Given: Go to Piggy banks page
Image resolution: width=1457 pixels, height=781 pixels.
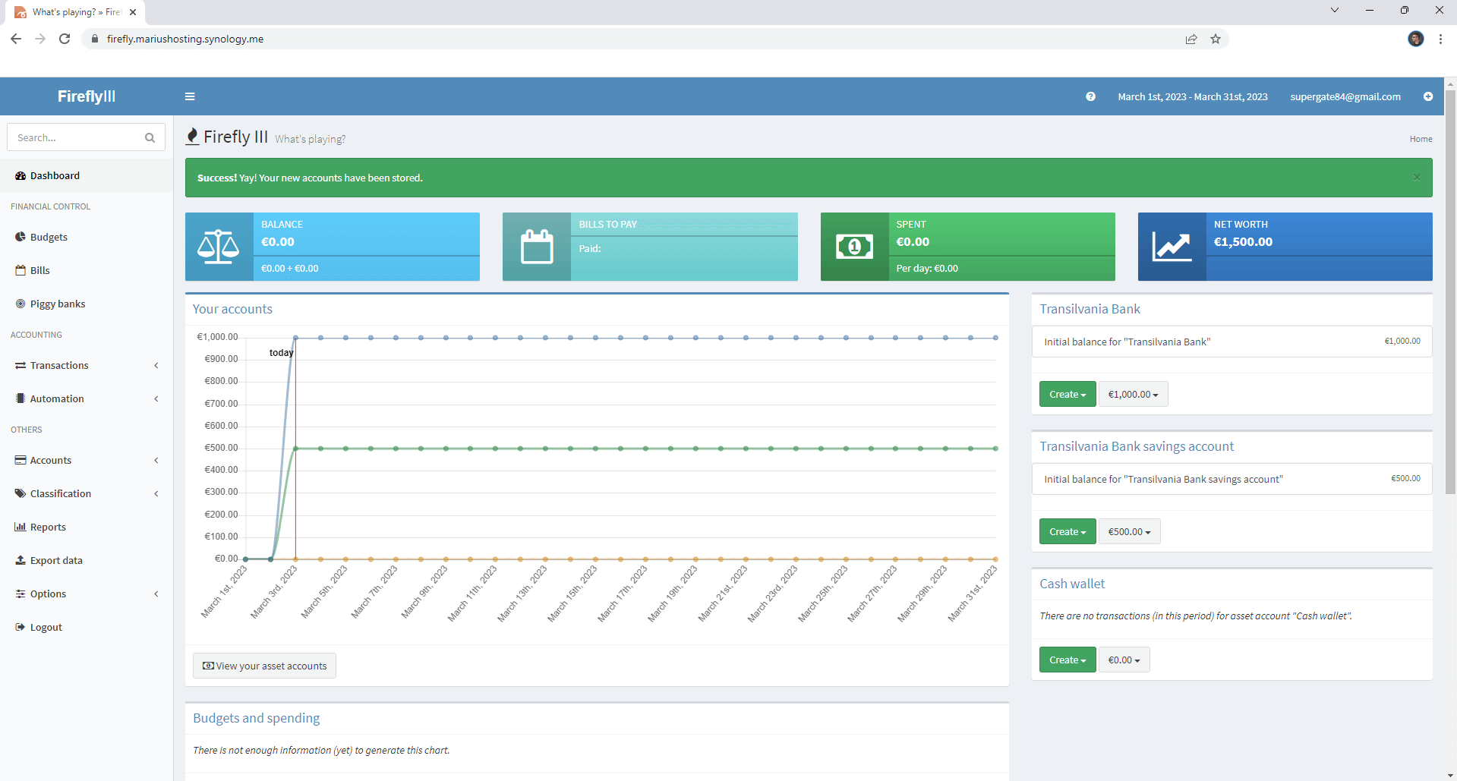Looking at the screenshot, I should click(58, 304).
